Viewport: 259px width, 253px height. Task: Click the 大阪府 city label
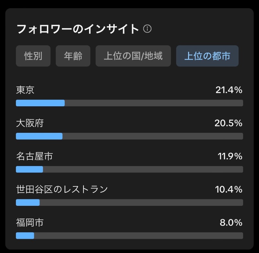pyautogui.click(x=30, y=123)
